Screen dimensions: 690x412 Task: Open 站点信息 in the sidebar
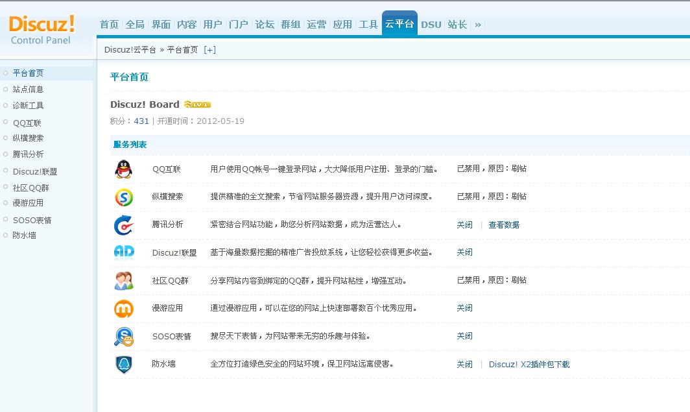point(28,90)
